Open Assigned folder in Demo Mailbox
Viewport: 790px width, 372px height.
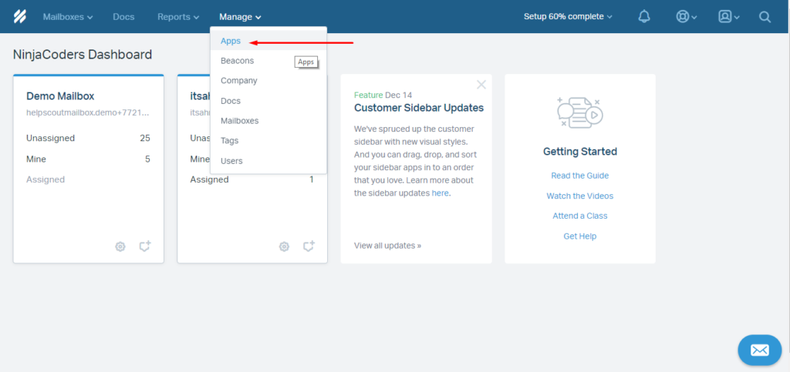tap(46, 179)
